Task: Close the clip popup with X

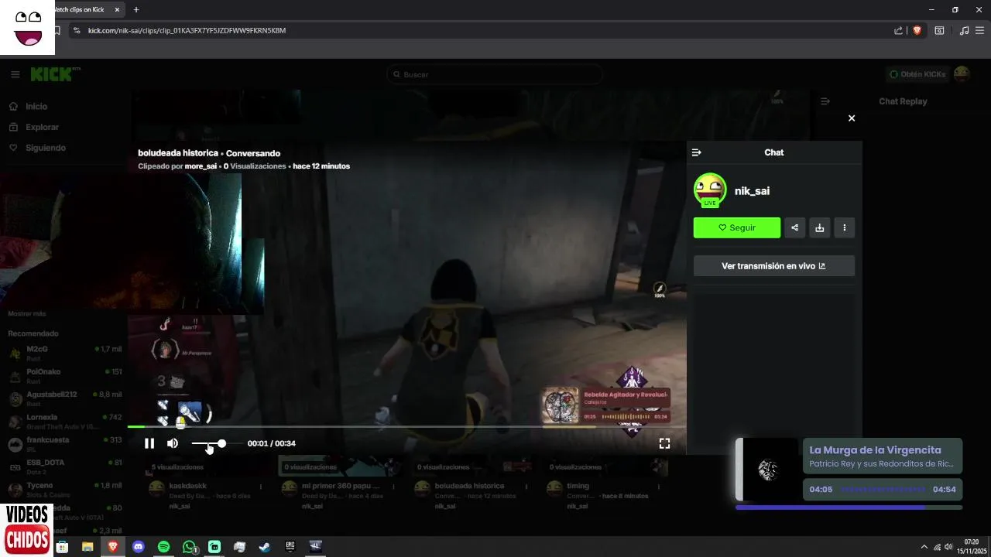Action: tap(852, 118)
